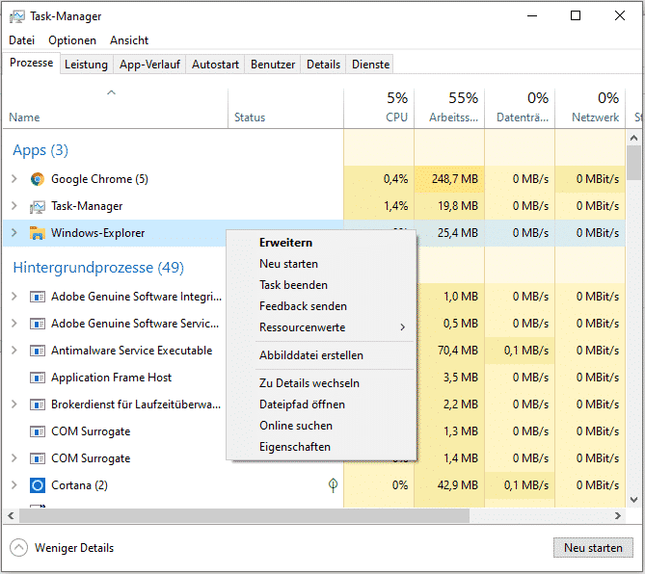Switch to the Benutzer tab

[273, 65]
